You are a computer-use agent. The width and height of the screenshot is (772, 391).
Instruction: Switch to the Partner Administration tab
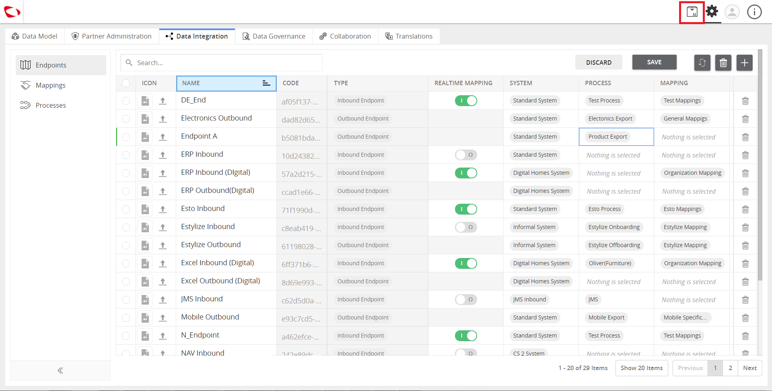pos(111,36)
